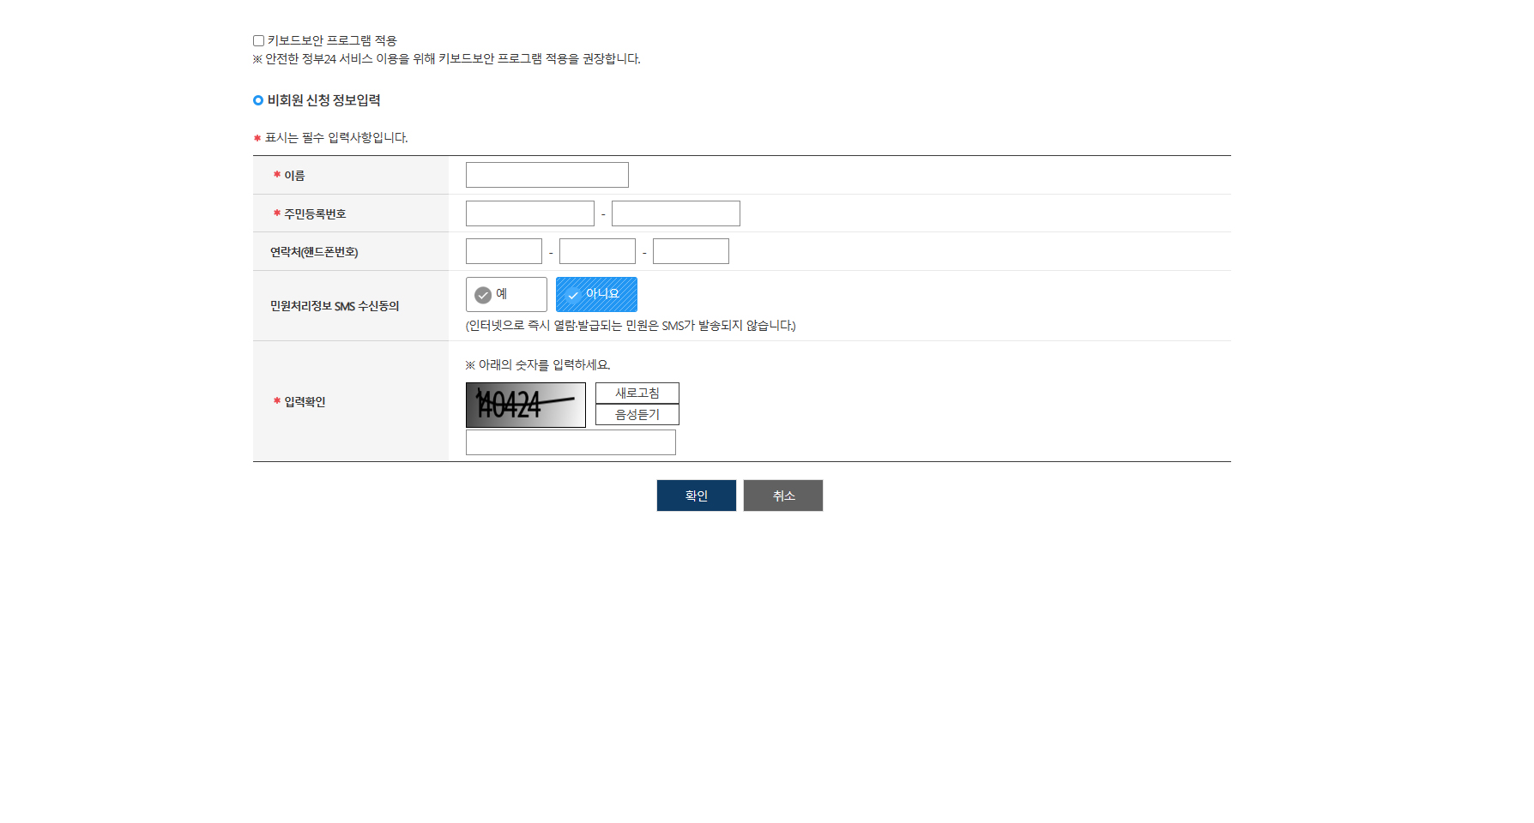Enable the 키보드보안 프로그램 적용 checkbox

[x=257, y=39]
